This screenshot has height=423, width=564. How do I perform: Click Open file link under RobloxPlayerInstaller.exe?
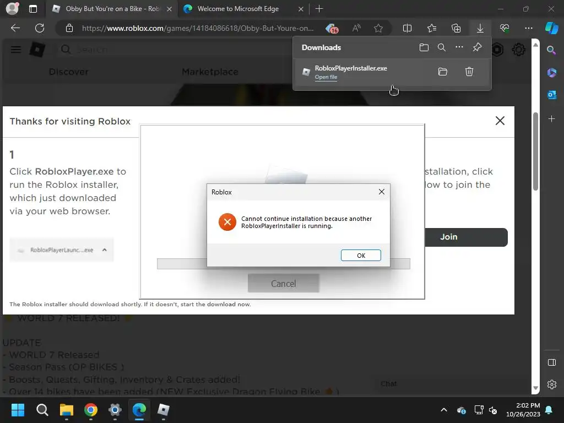coord(326,77)
